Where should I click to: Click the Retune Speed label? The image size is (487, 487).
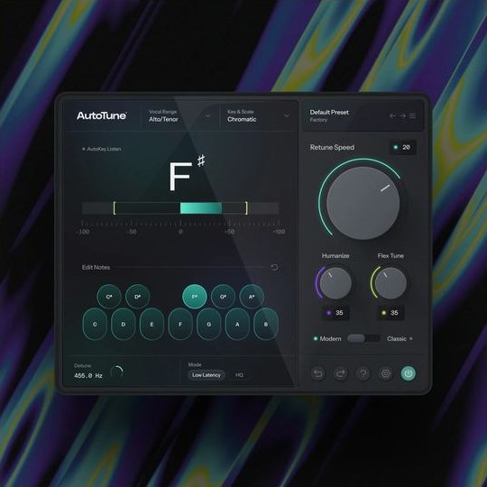coord(332,148)
